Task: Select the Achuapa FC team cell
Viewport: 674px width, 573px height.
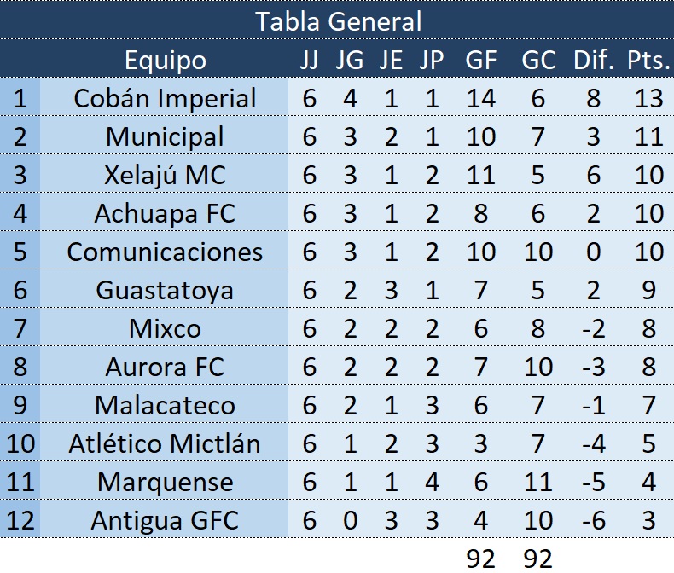Action: (x=165, y=213)
